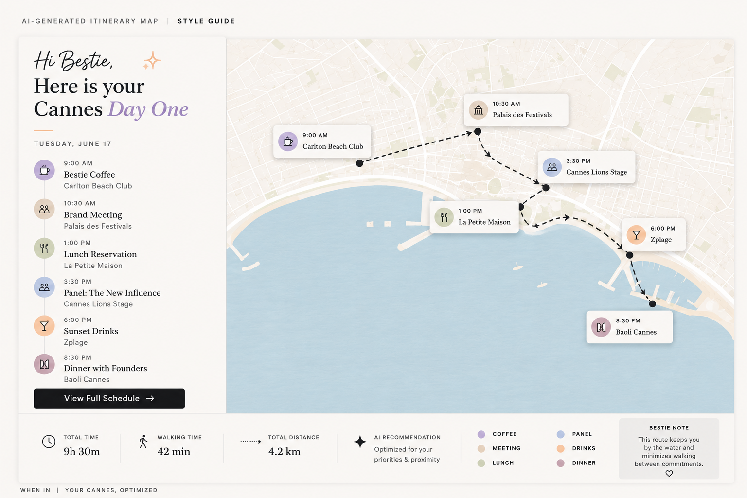Open the Baoli Cannes map card

point(630,327)
